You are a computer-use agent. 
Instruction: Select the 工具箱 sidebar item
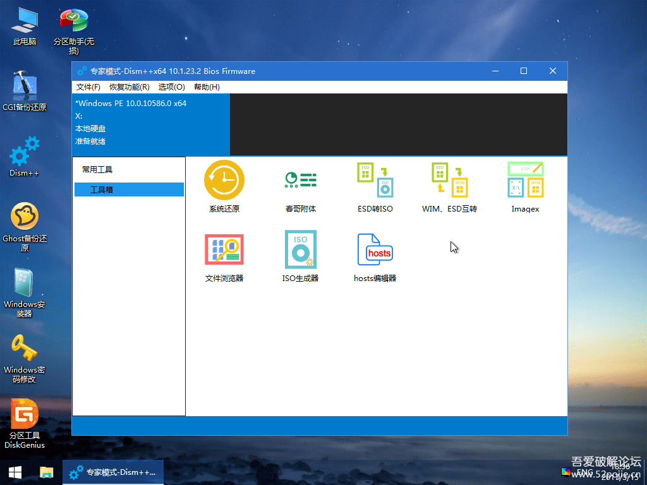click(x=129, y=189)
